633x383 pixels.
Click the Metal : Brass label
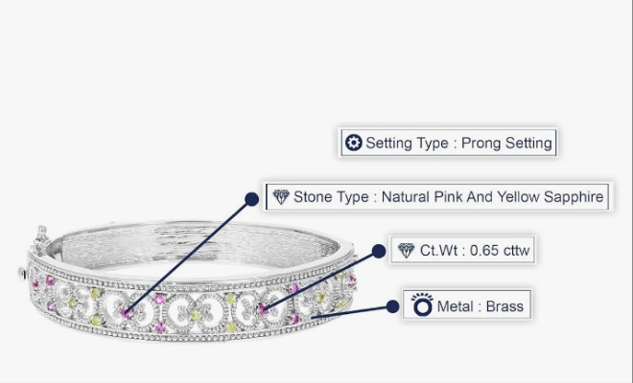click(466, 306)
